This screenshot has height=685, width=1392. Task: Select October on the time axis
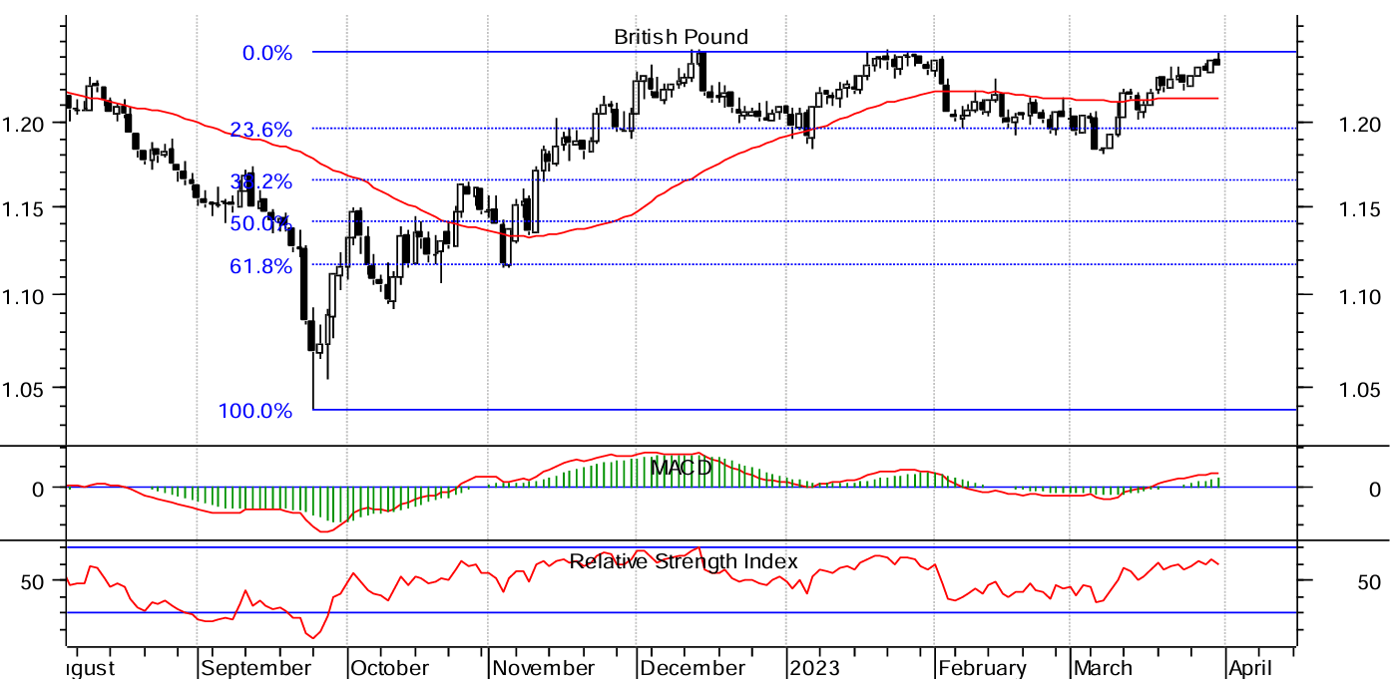click(x=390, y=668)
